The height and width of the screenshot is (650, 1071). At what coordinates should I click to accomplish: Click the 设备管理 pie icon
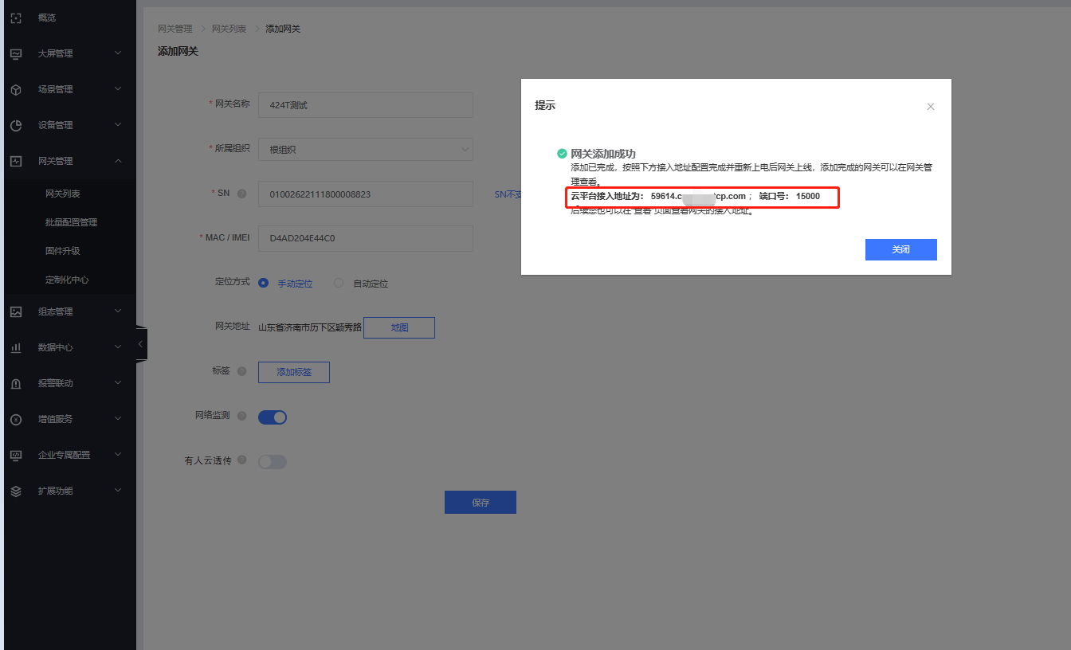point(16,125)
